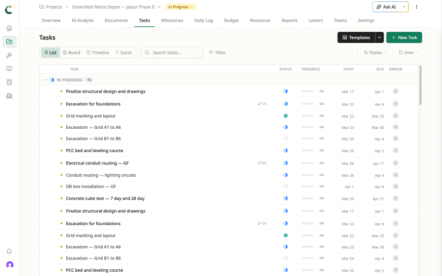Open the Resources tab
Viewport: 442px width, 276px height.
click(260, 20)
